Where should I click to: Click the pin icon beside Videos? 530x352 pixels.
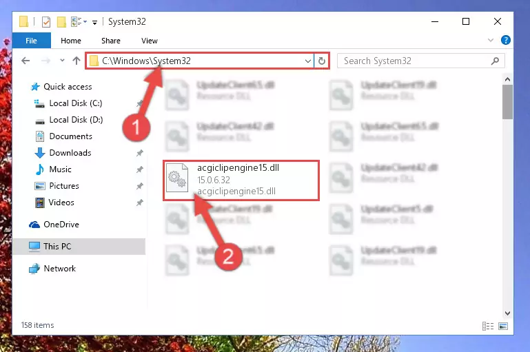[x=140, y=203]
